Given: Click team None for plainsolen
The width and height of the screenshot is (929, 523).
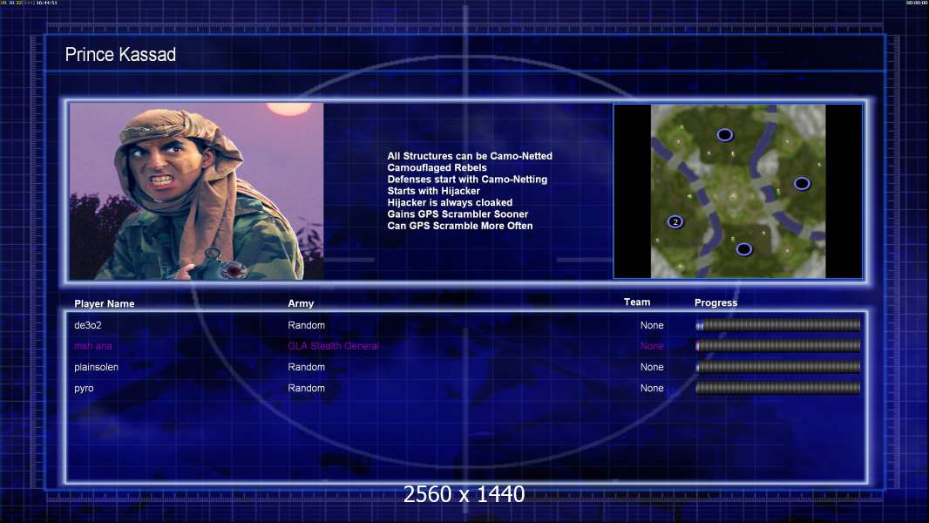Looking at the screenshot, I should (x=652, y=367).
